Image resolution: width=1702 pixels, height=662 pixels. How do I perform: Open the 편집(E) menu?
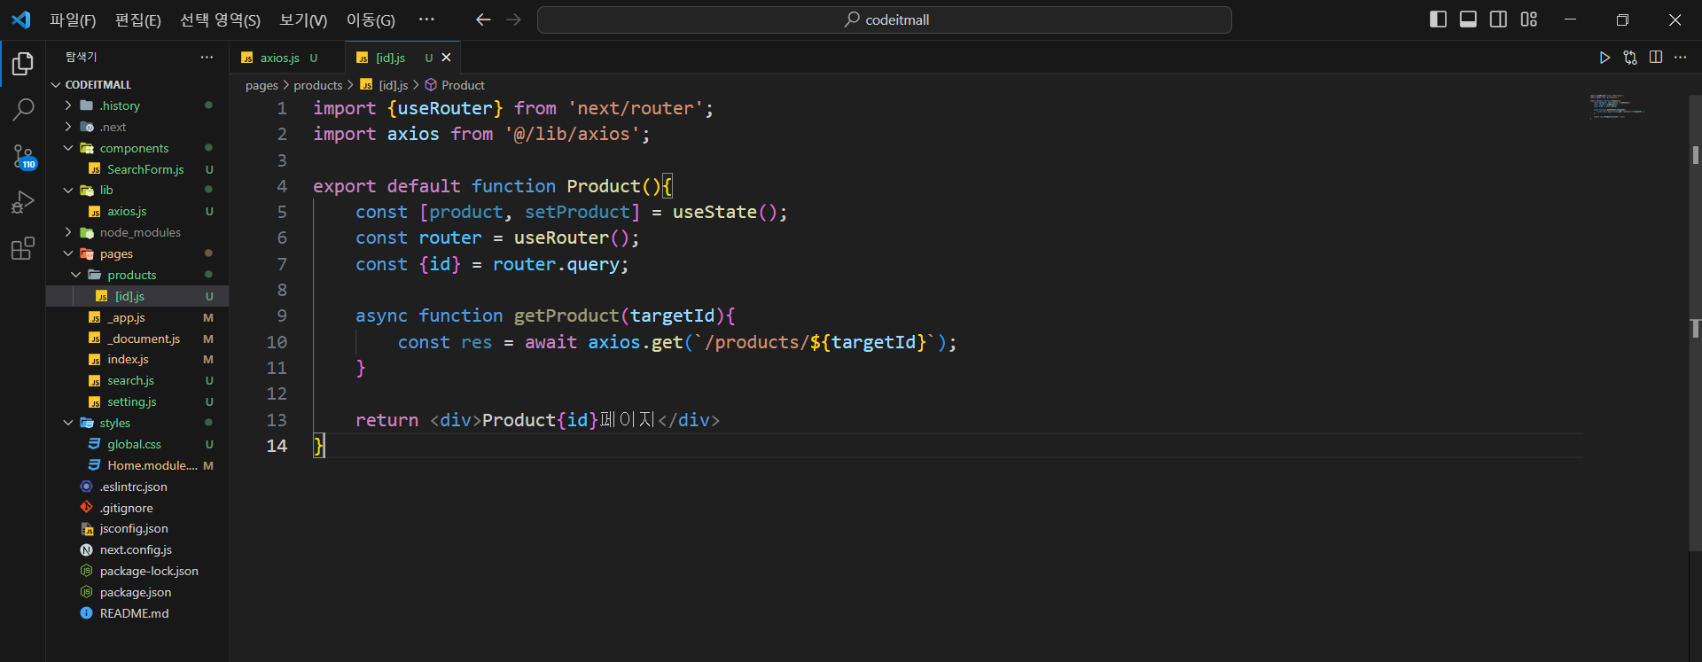coord(138,19)
